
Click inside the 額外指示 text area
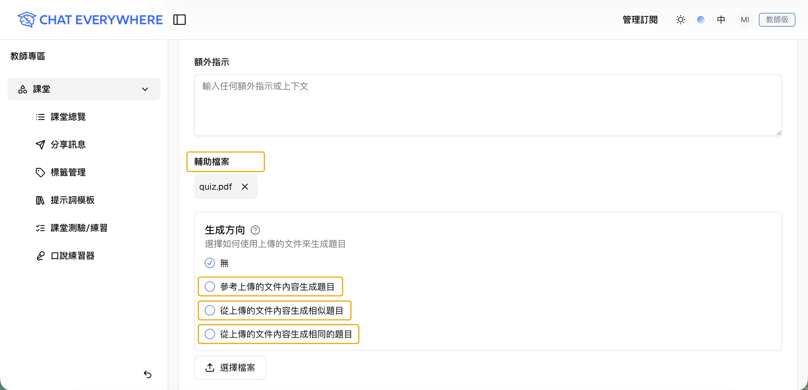coord(487,105)
